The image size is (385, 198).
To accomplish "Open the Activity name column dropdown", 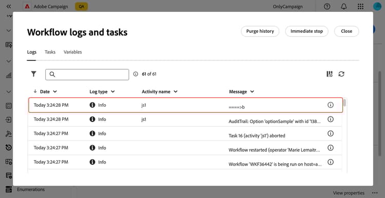I will click(176, 91).
